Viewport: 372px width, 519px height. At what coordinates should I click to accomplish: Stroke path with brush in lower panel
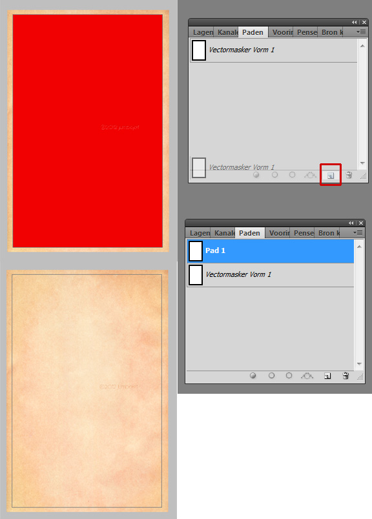click(271, 375)
